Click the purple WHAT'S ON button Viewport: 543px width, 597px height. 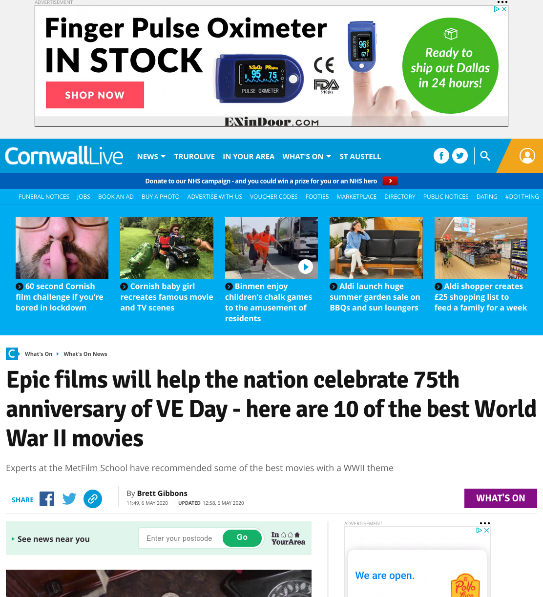pos(501,498)
